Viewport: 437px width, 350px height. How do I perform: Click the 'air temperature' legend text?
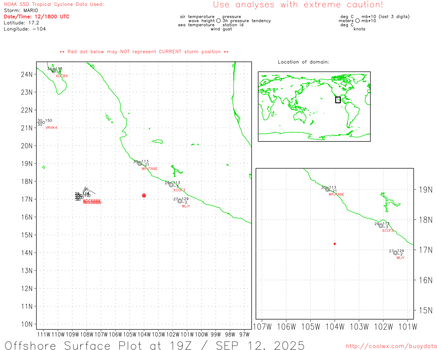[x=197, y=17]
